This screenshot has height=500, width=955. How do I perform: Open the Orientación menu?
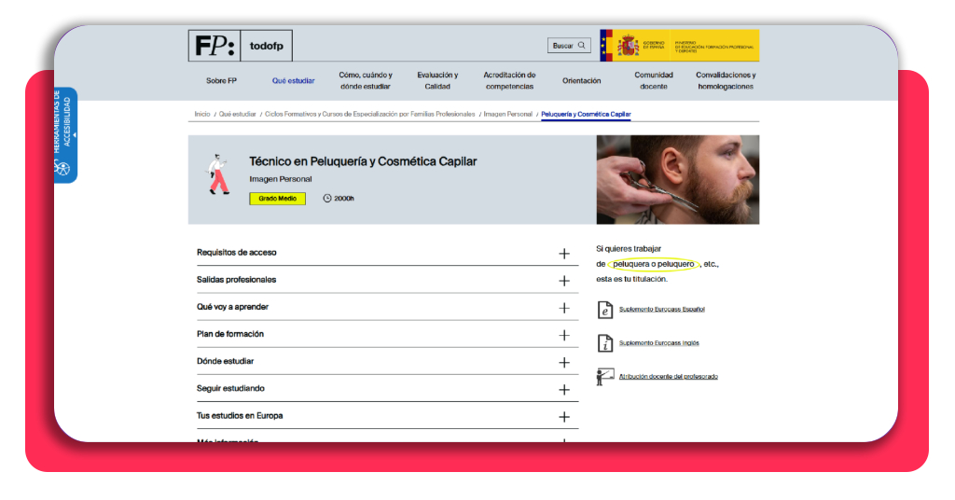point(582,80)
